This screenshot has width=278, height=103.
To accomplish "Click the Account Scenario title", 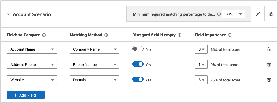I will 32,14.
